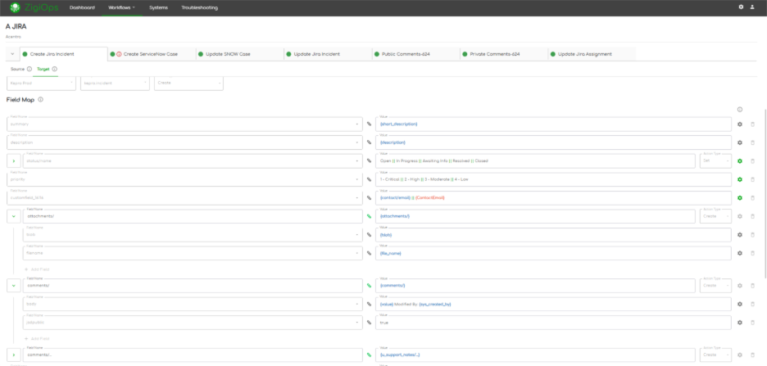Click the info icon next to Target
Viewport: 767px width, 366px height.
coord(54,69)
